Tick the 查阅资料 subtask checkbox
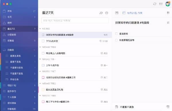The height and width of the screenshot is (111, 172). (116, 34)
